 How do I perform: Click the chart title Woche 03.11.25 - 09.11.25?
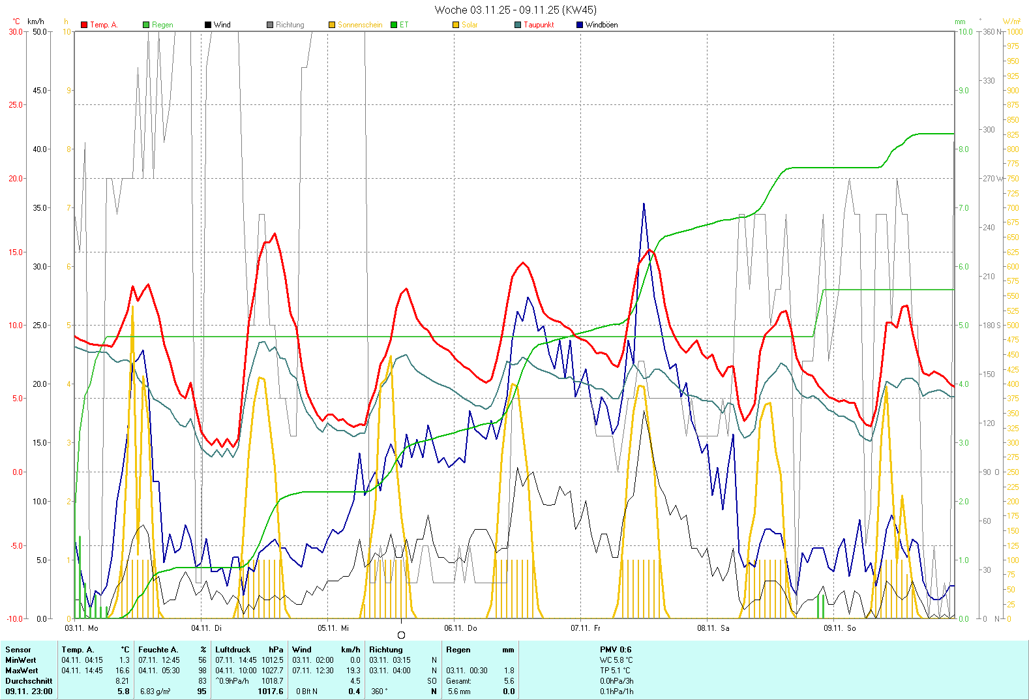pyautogui.click(x=515, y=10)
